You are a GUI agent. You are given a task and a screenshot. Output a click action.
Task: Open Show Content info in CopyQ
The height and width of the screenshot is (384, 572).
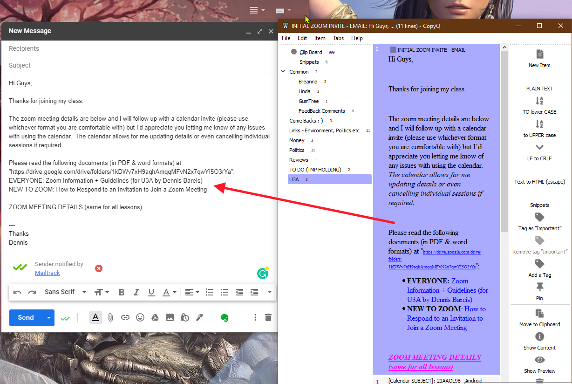pyautogui.click(x=539, y=341)
